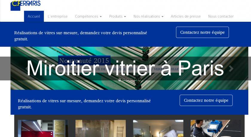Open the Nous contacter page
This screenshot has width=251, height=137.
(x=221, y=16)
